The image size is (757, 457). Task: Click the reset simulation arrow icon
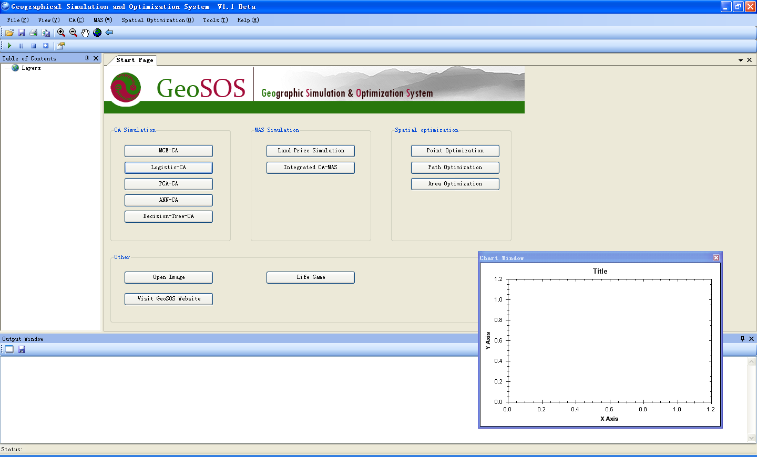tap(46, 46)
